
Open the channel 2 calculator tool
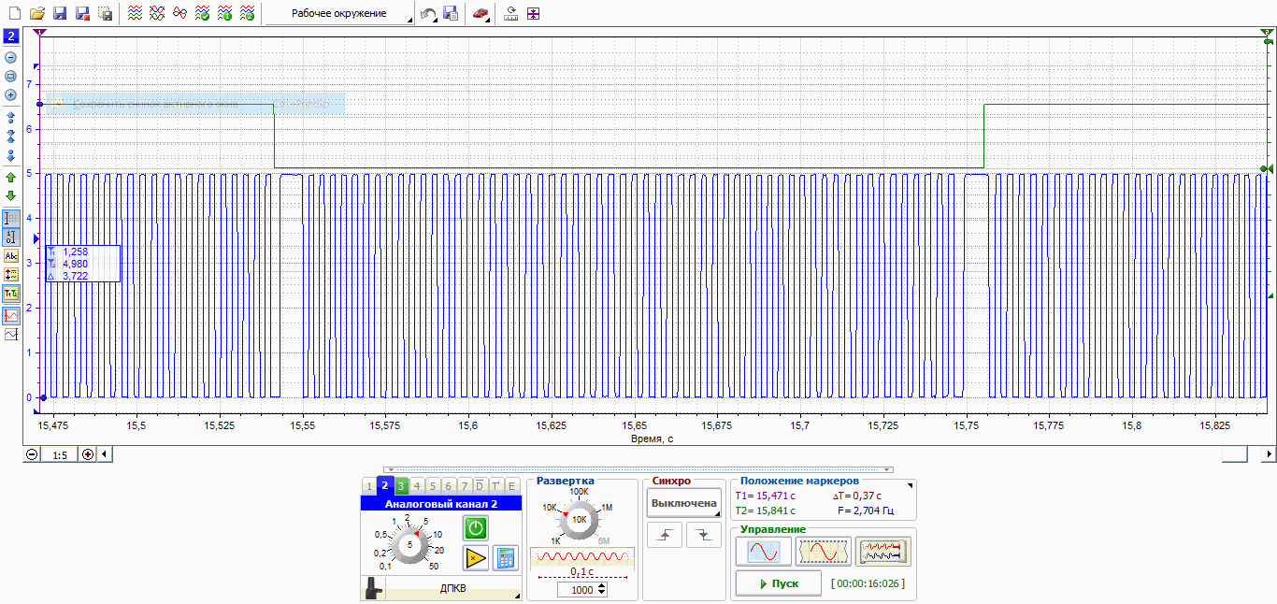click(506, 558)
